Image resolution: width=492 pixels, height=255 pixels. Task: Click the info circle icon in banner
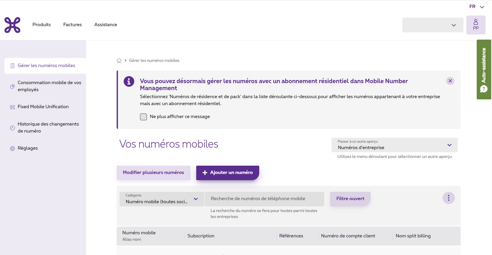coord(129,82)
